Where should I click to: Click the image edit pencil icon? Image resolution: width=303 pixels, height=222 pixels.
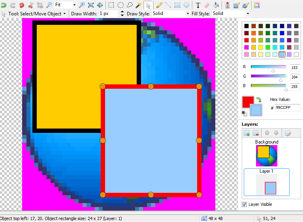pyautogui.click(x=237, y=5)
